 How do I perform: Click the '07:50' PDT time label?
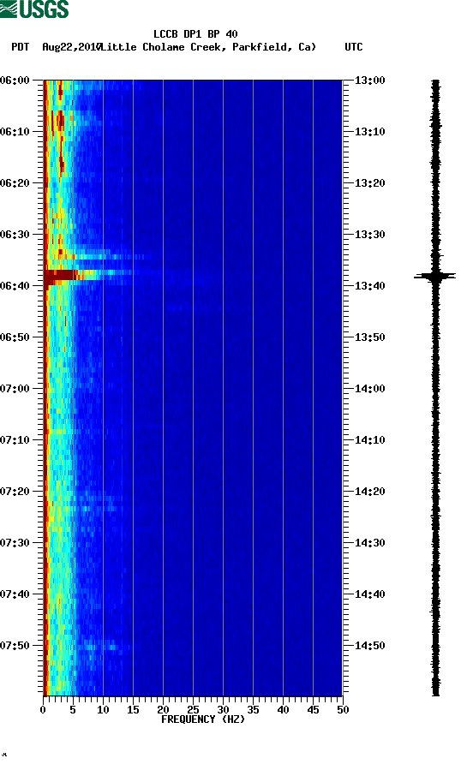(x=15, y=646)
